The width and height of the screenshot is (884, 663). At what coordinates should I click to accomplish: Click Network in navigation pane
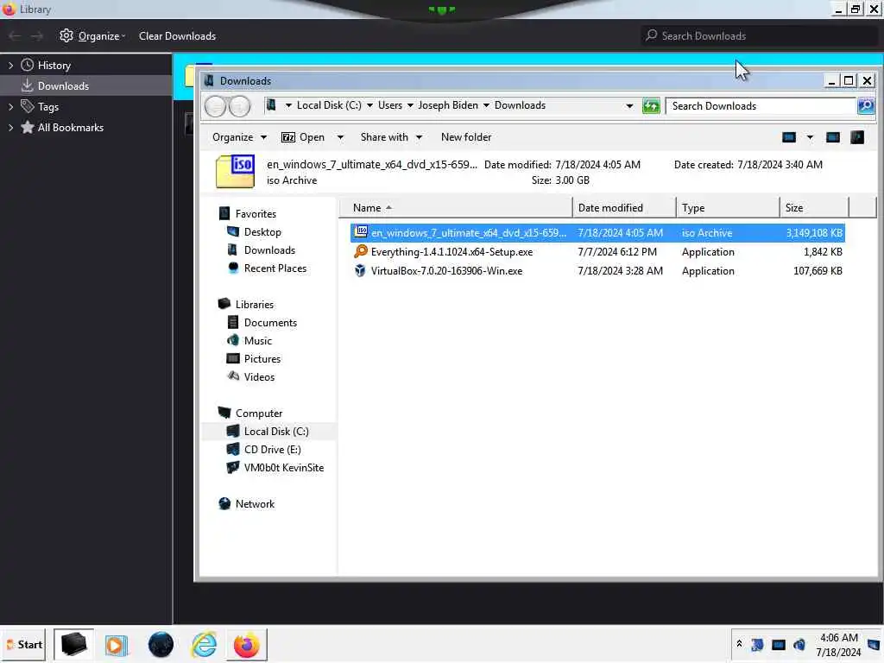tap(255, 504)
